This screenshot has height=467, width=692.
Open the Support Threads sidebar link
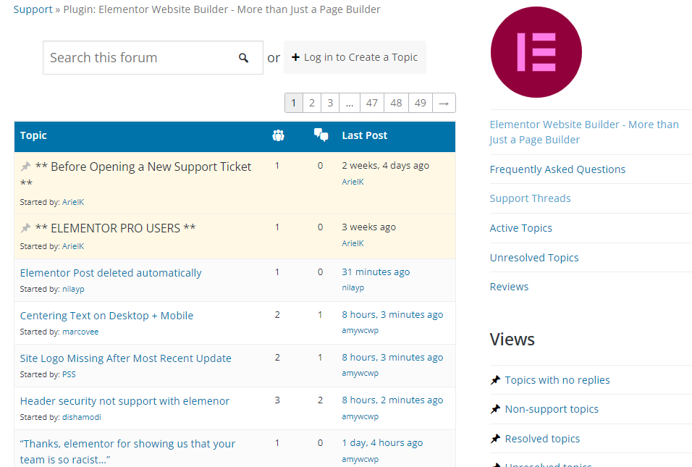point(530,198)
